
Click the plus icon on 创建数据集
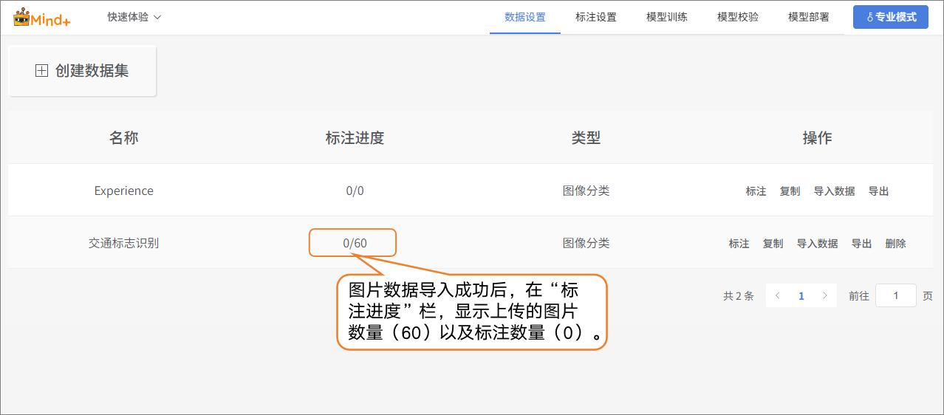tap(42, 71)
